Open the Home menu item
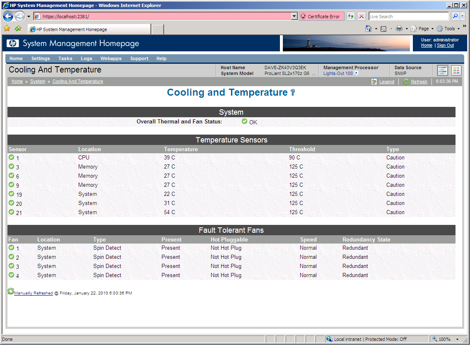 (x=16, y=58)
